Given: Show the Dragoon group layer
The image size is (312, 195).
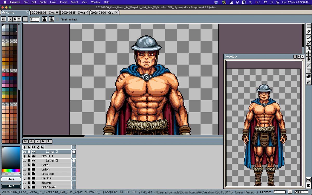Looking at the screenshot, I should pos(25,174).
